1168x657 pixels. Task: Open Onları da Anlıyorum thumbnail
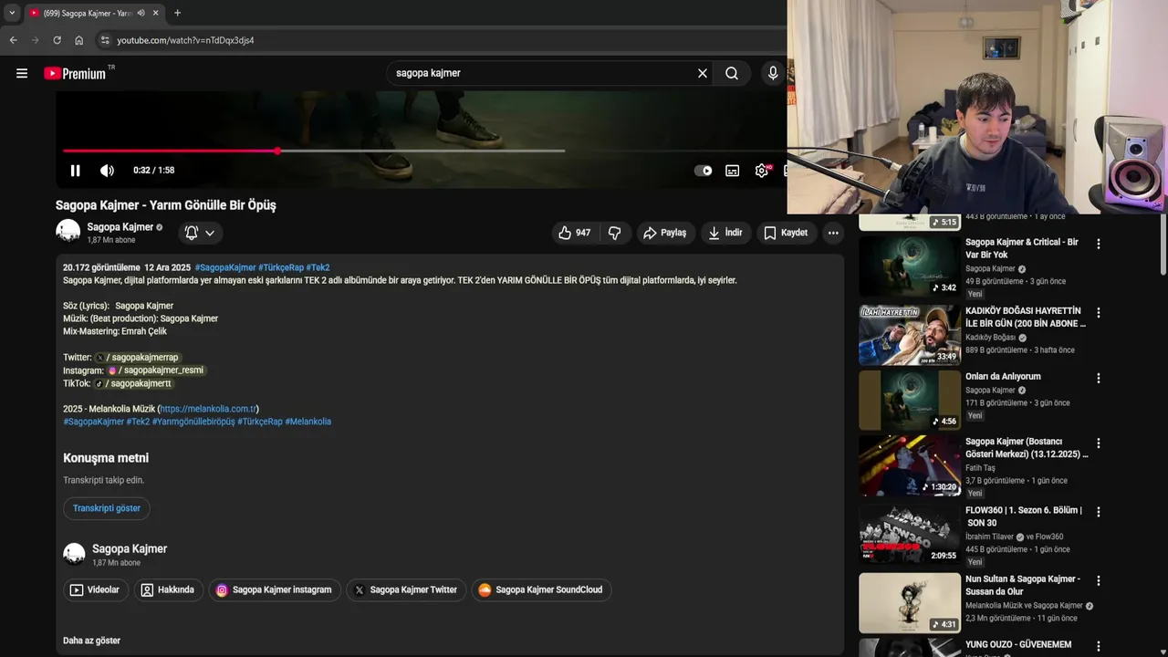click(910, 400)
